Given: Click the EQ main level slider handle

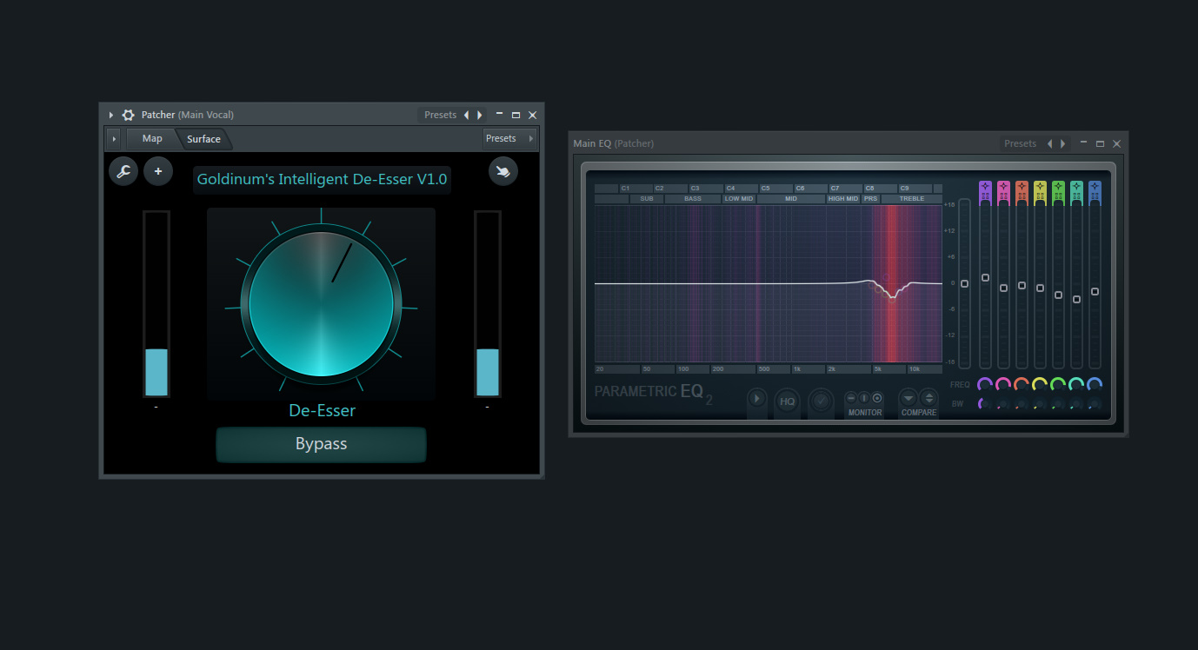Looking at the screenshot, I should pyautogui.click(x=964, y=284).
